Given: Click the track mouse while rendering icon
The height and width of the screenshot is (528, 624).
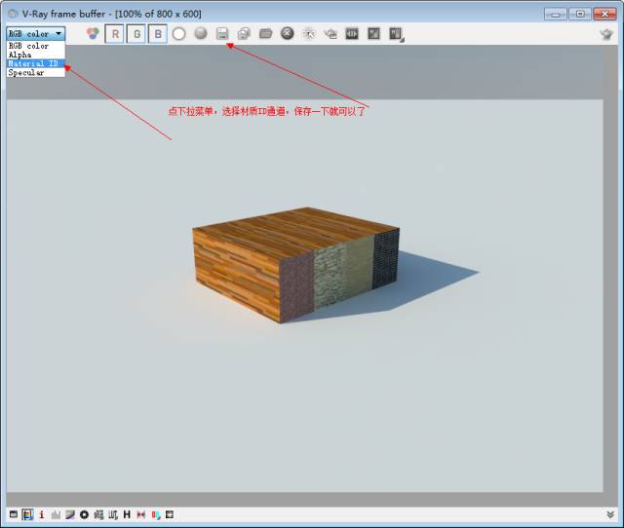Looking at the screenshot, I should [309, 33].
